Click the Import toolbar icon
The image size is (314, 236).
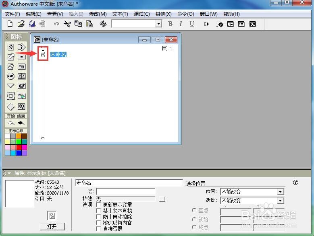coord(42,24)
